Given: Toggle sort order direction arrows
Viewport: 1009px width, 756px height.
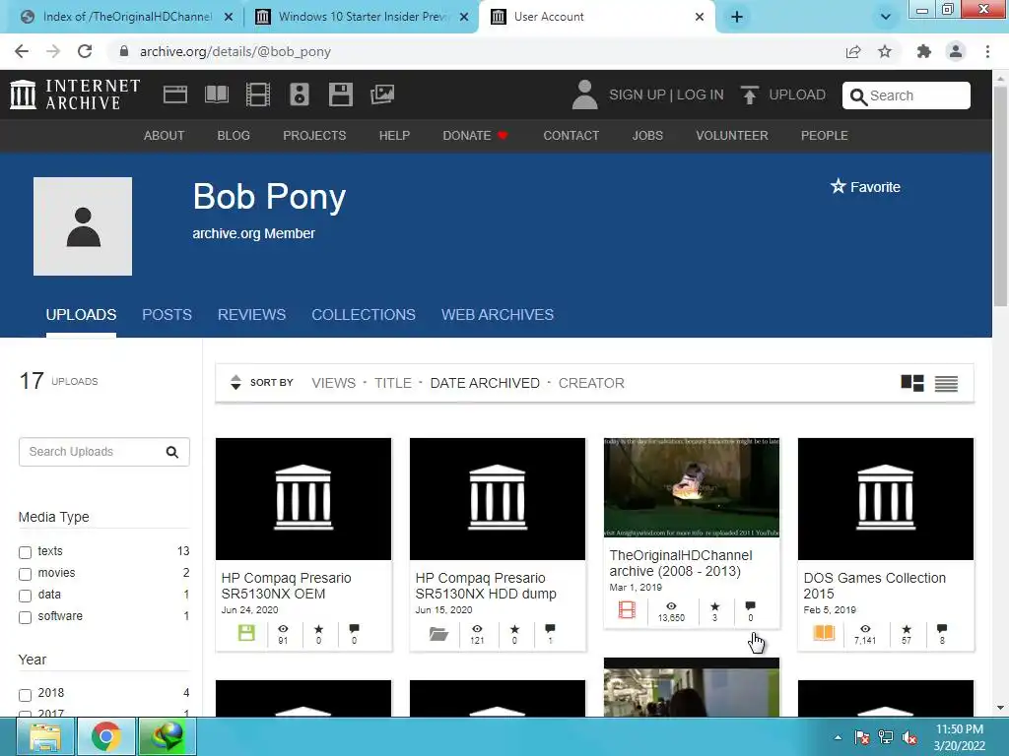Looking at the screenshot, I should coord(235,383).
